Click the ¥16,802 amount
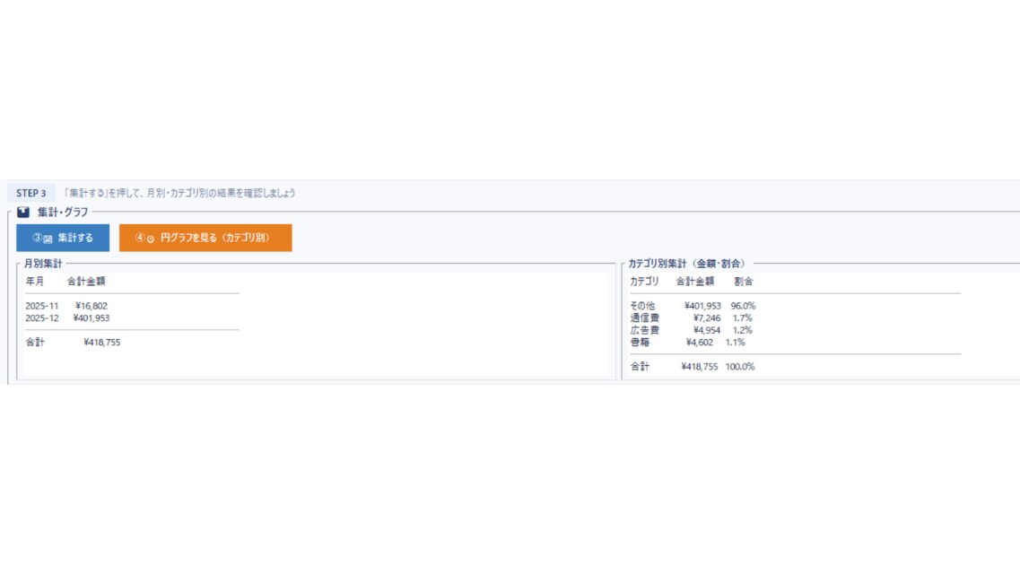This screenshot has height=565, width=1020. 92,306
